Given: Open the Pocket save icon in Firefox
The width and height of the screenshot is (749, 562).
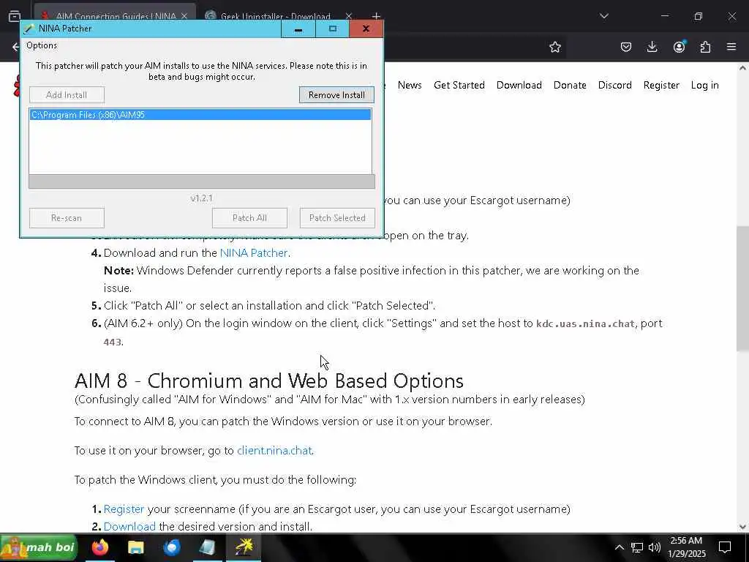Looking at the screenshot, I should coord(626,47).
